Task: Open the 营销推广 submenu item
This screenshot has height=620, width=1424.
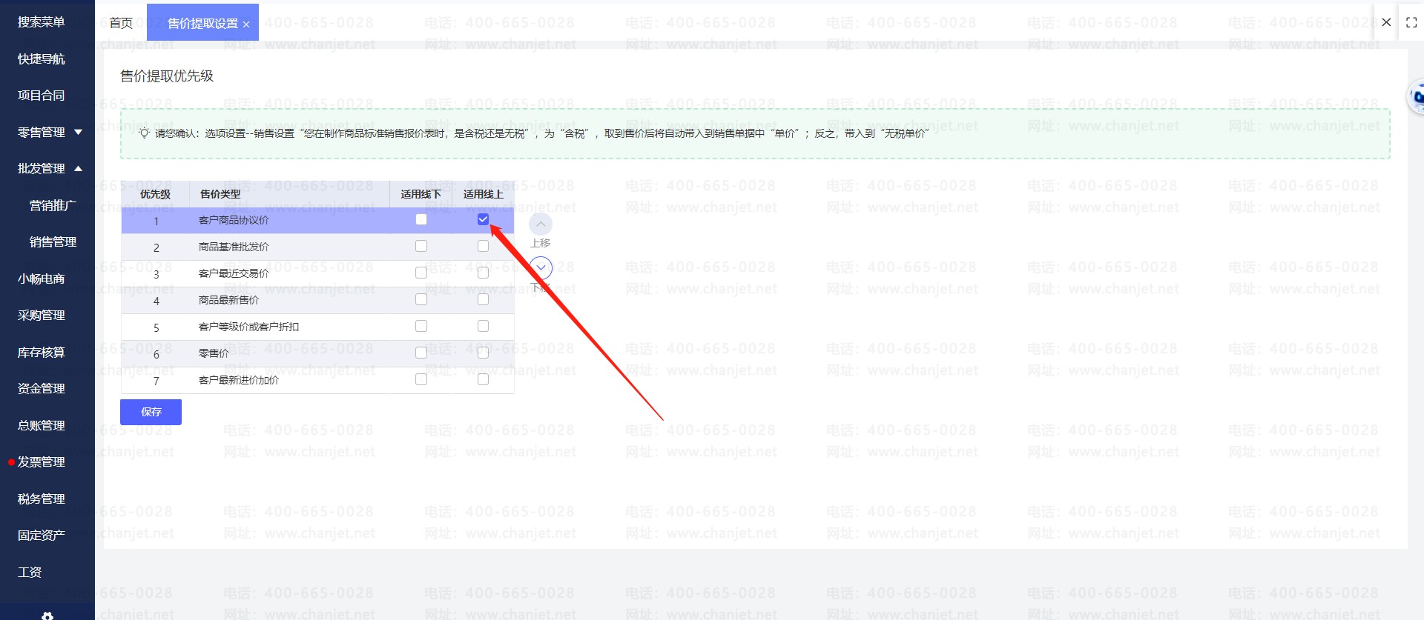Action: pos(53,205)
